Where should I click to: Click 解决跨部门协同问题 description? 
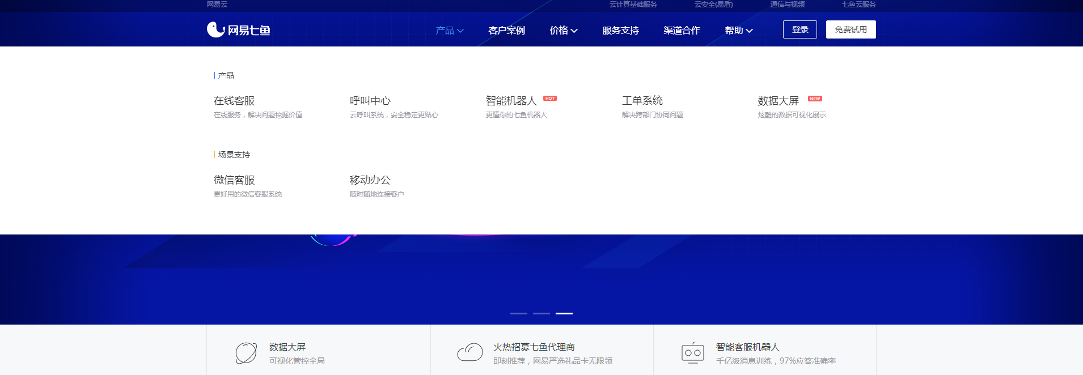(x=653, y=115)
